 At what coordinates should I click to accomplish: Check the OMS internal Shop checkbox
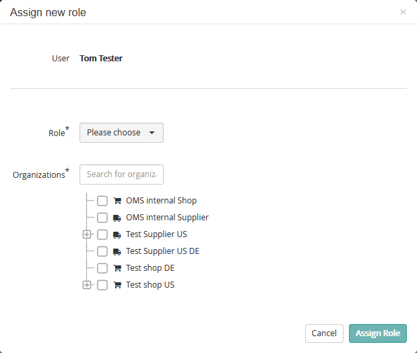[102, 201]
